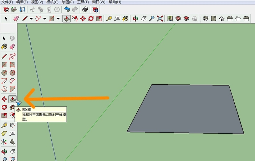255x161 pixels.
Task: Select the A1 Text label tool in the top toolbar
Action: (117, 19)
